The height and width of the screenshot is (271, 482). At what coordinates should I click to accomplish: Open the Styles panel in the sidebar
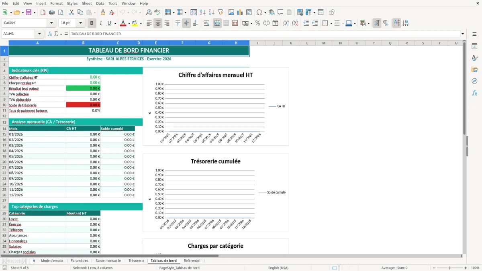(474, 58)
